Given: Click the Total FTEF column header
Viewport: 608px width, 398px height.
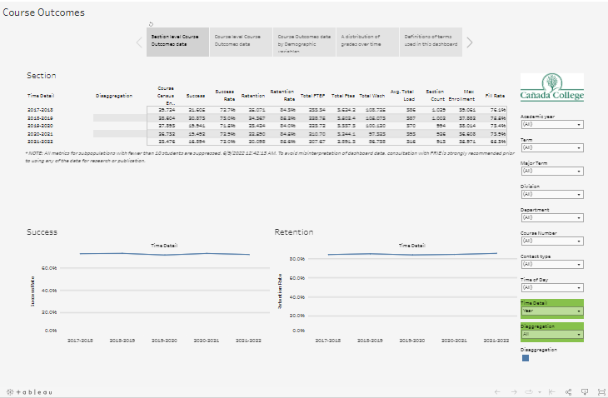Looking at the screenshot, I should click(x=312, y=96).
